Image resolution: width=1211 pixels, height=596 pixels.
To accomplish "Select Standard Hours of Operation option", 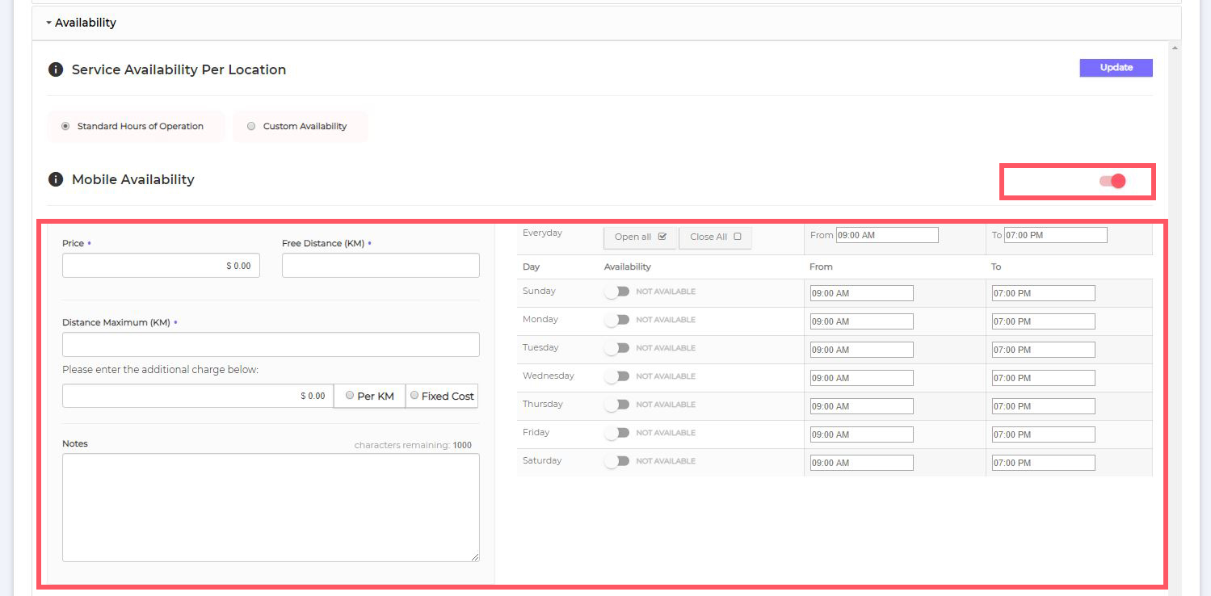I will point(65,126).
